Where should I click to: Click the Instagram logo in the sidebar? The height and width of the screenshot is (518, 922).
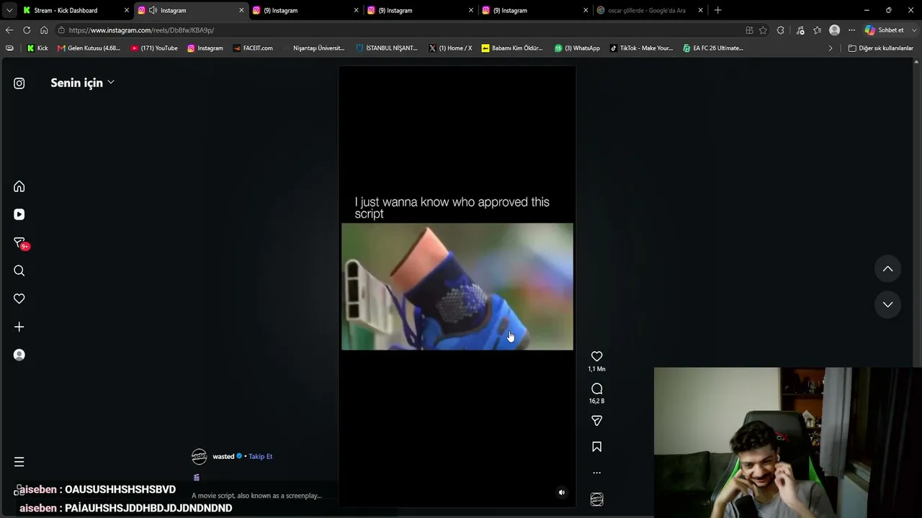(19, 83)
